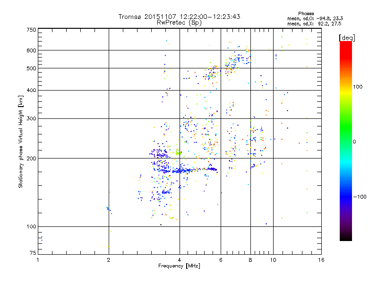
Task: Click the y-axis tick label '600'
Action: tap(31, 50)
